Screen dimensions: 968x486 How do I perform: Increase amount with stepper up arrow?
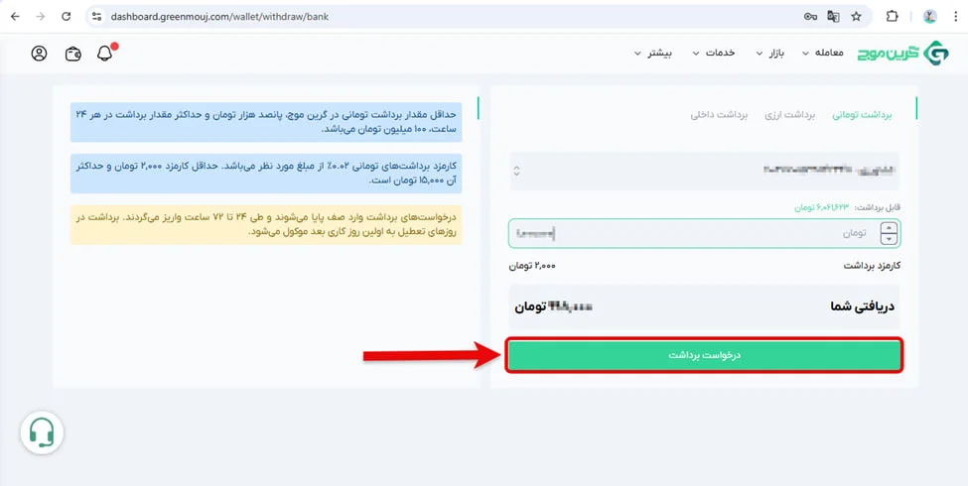click(x=889, y=228)
